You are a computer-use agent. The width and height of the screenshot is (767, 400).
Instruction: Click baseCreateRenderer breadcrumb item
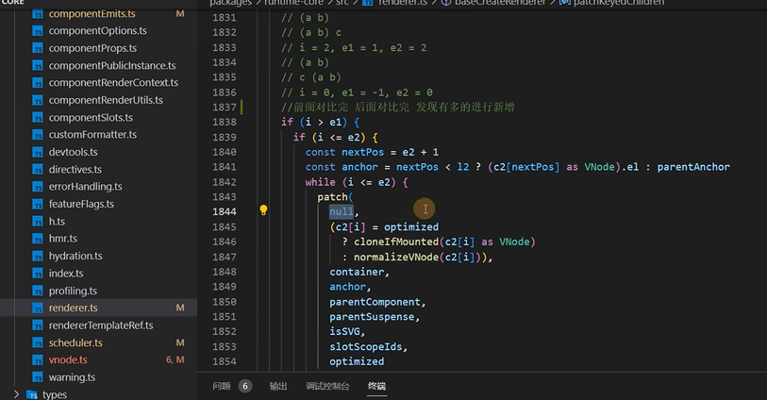coord(500,3)
